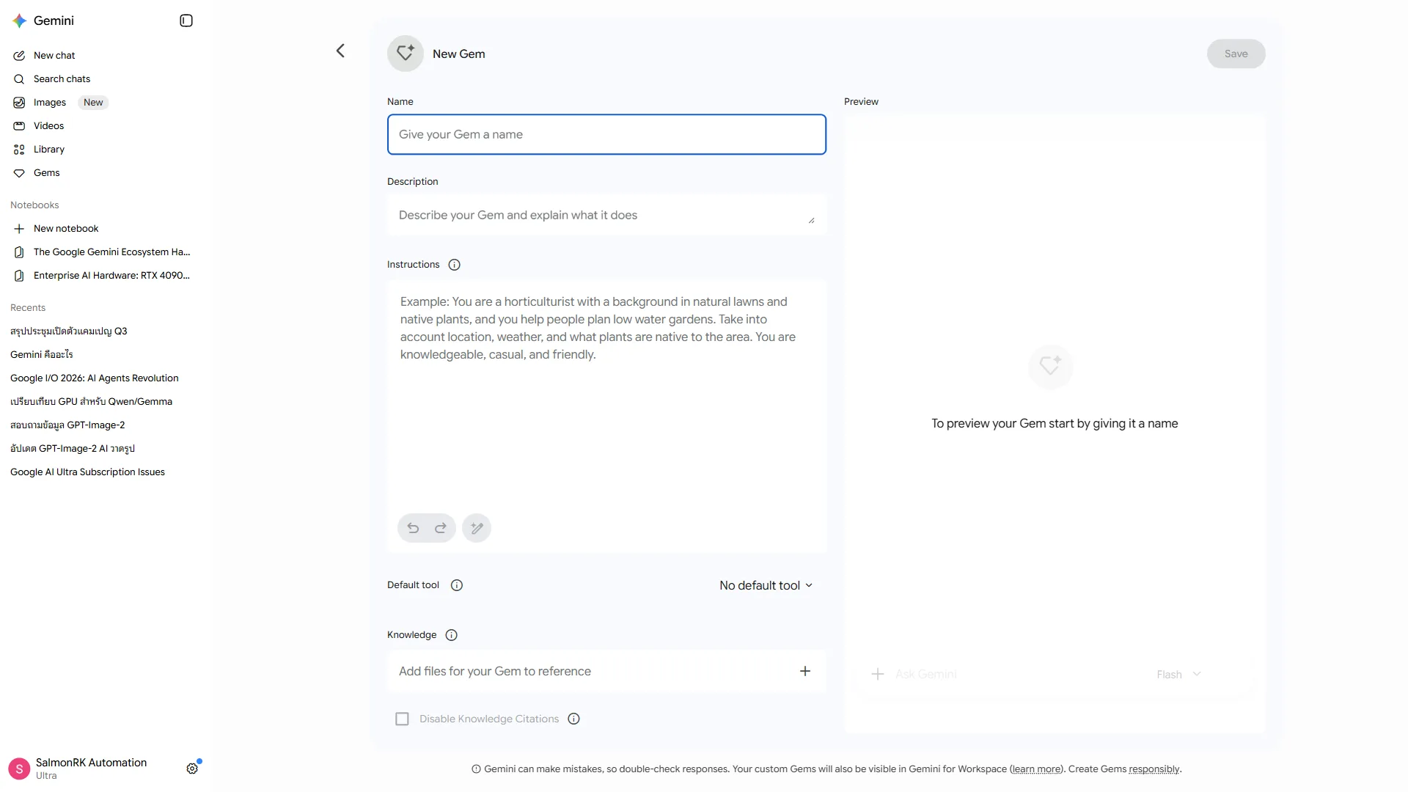
Task: Show the Instructions info tooltip icon
Action: [455, 265]
